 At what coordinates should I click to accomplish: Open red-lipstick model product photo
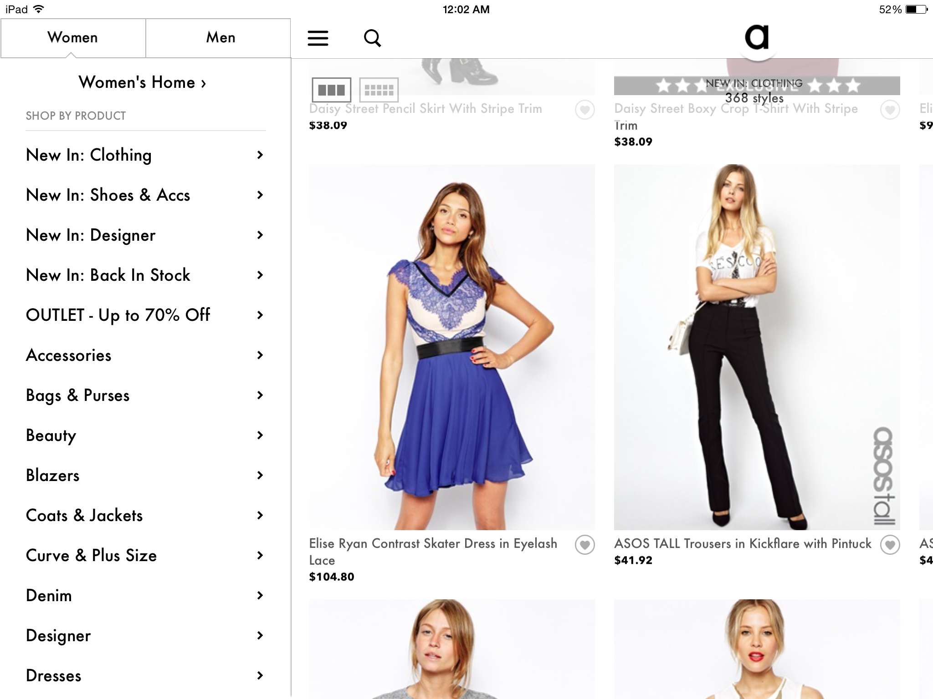[757, 649]
